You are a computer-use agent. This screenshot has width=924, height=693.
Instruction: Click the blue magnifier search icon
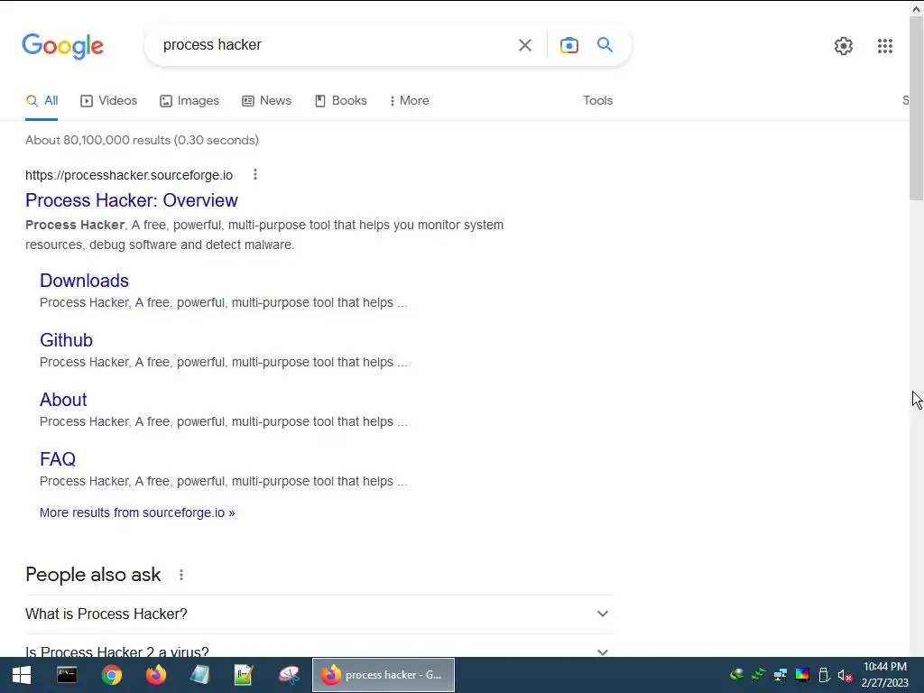[x=605, y=45]
